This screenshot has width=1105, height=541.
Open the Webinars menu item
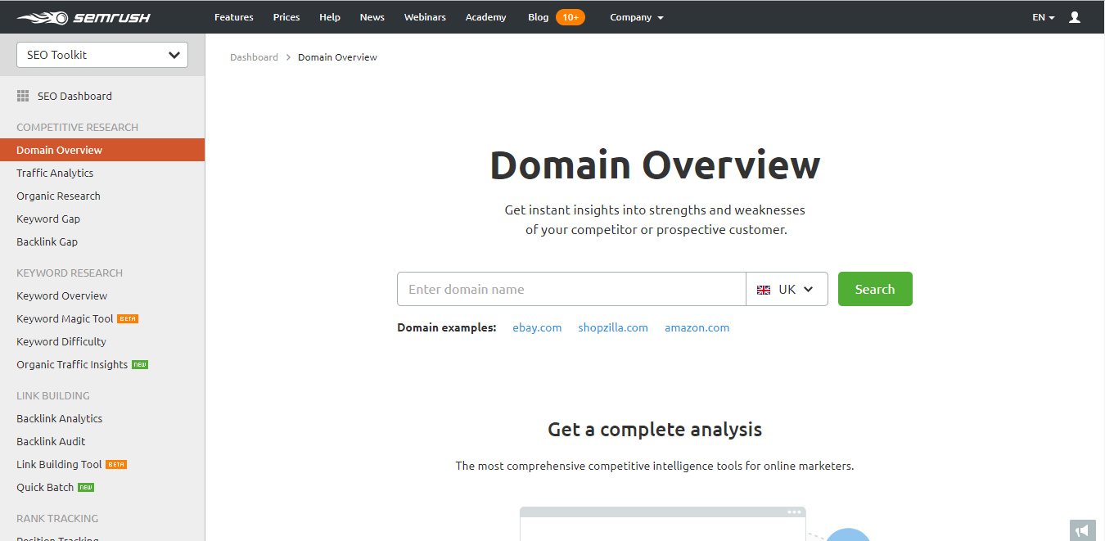pos(425,16)
